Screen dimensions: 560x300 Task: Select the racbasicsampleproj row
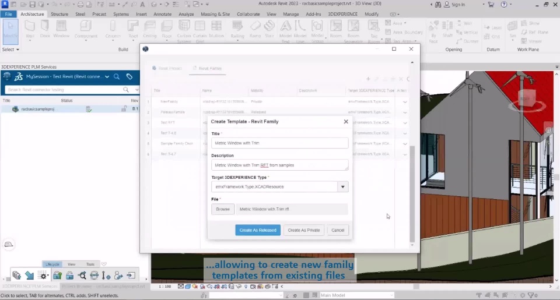coord(69,109)
